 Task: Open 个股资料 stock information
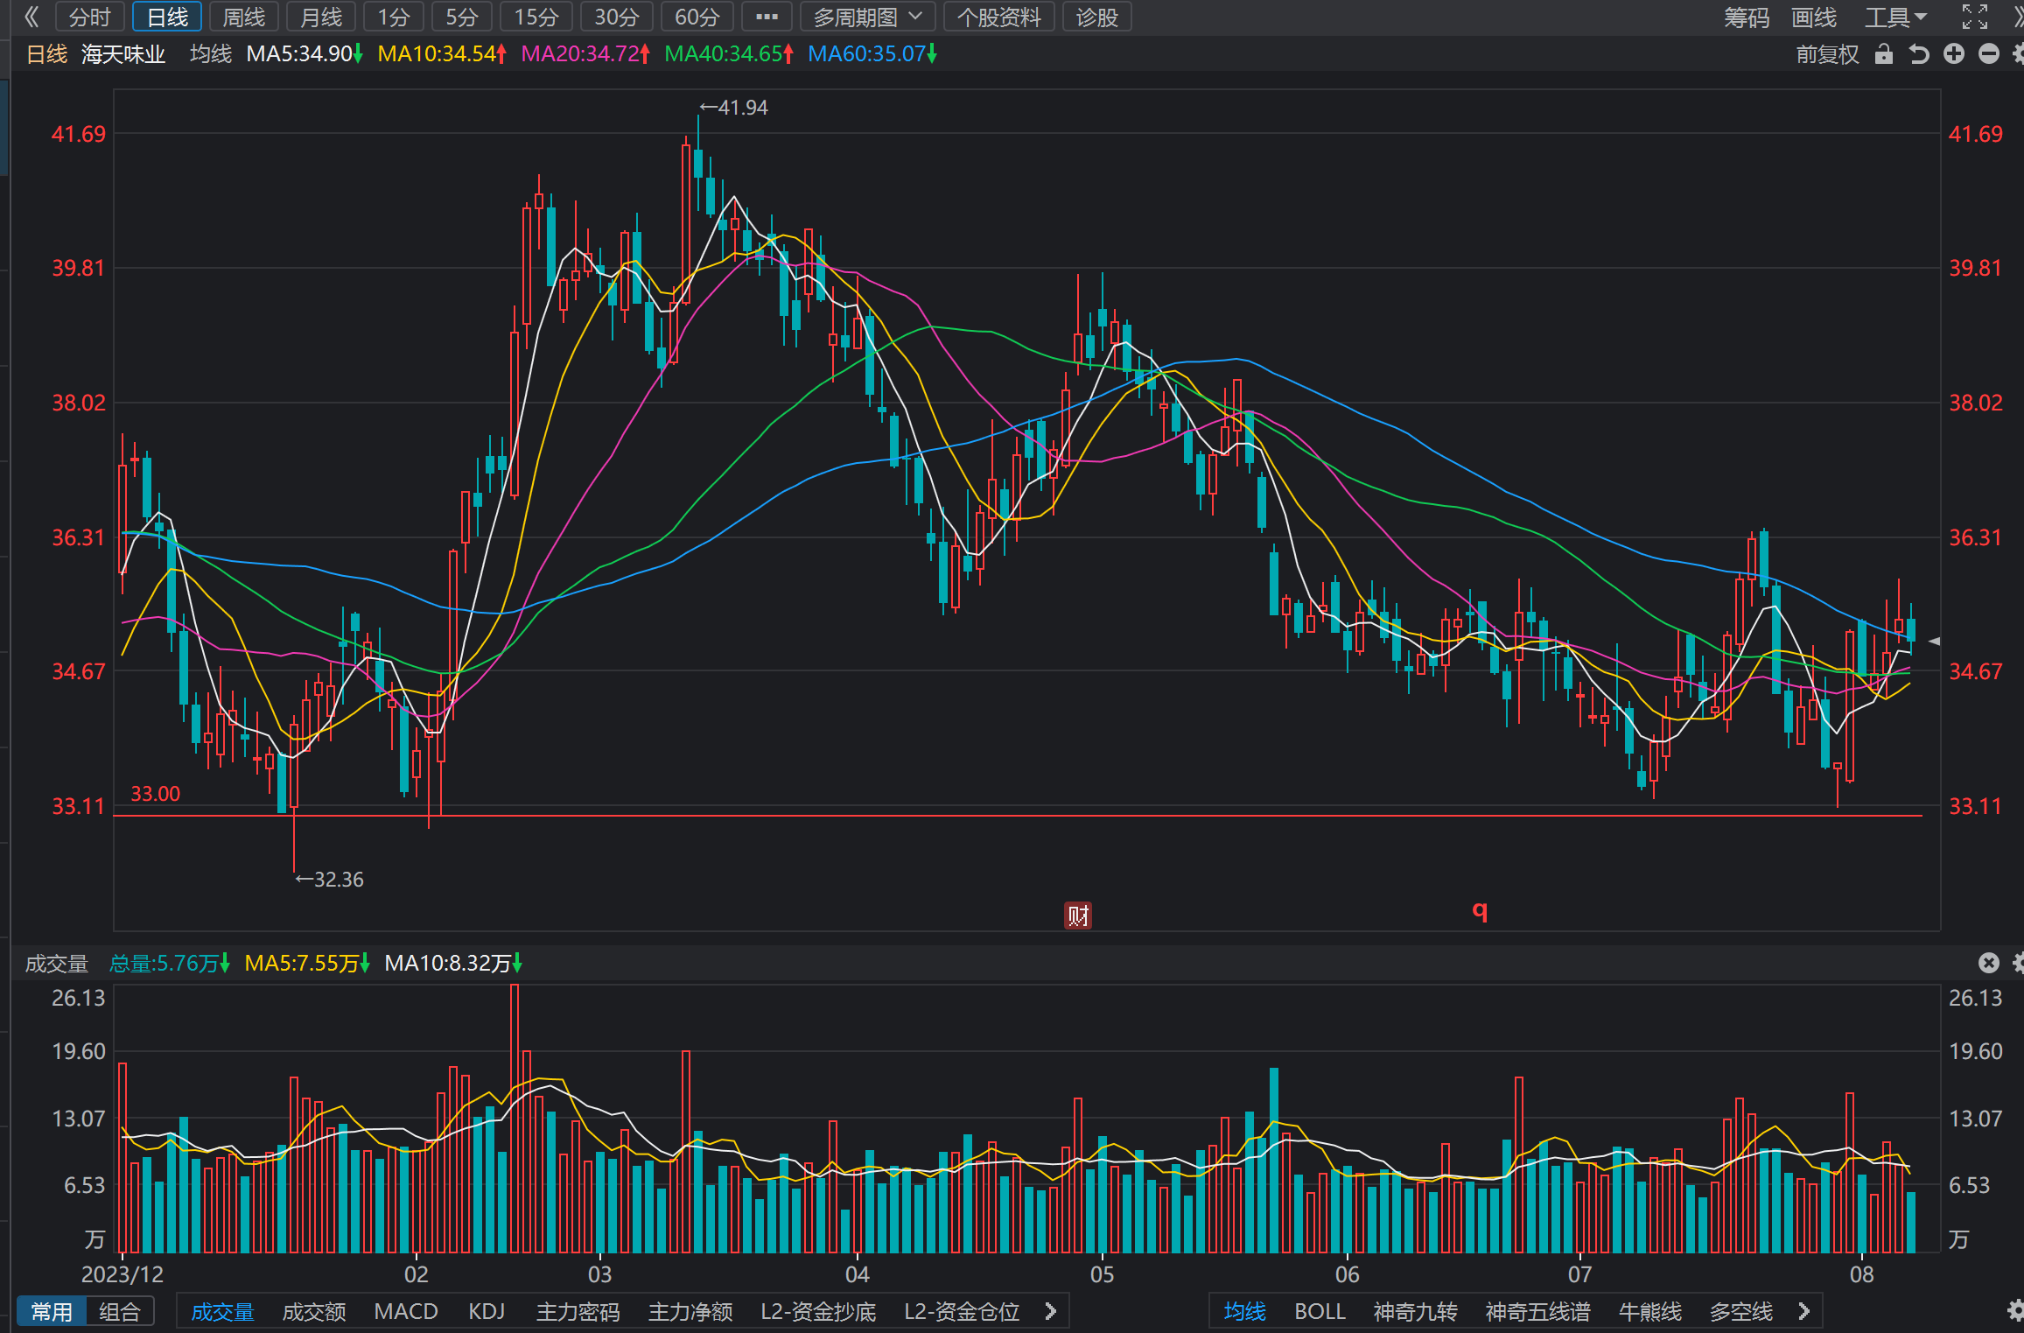(x=999, y=17)
